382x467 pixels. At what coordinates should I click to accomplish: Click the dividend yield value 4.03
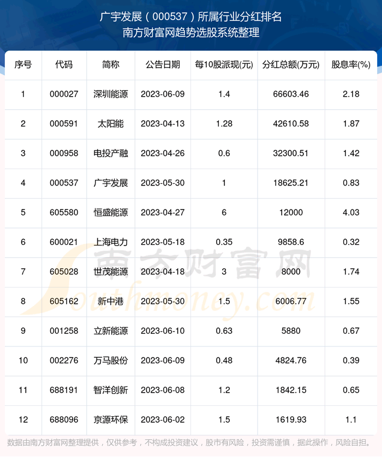(x=351, y=212)
